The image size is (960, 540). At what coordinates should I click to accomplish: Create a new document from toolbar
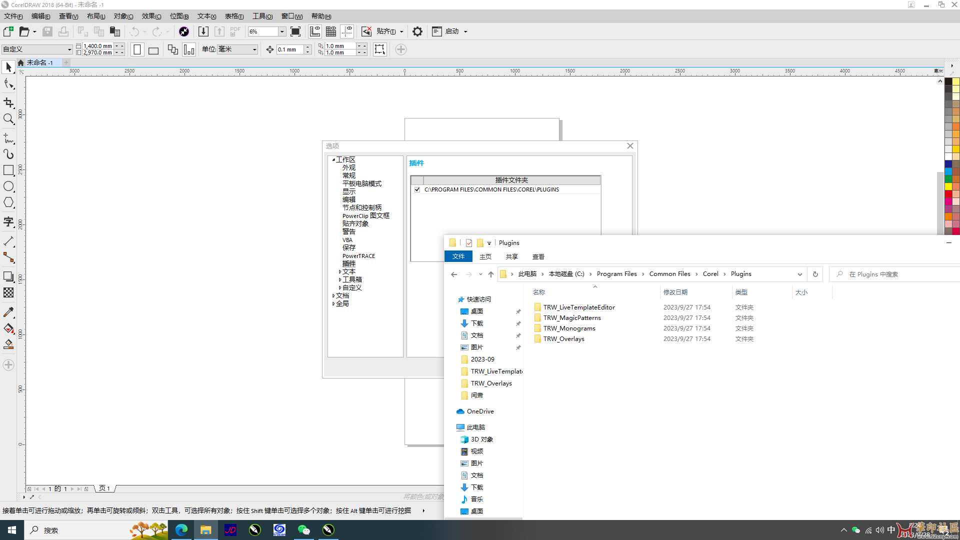click(8, 31)
